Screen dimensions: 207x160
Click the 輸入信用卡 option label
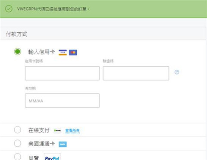click(x=41, y=52)
